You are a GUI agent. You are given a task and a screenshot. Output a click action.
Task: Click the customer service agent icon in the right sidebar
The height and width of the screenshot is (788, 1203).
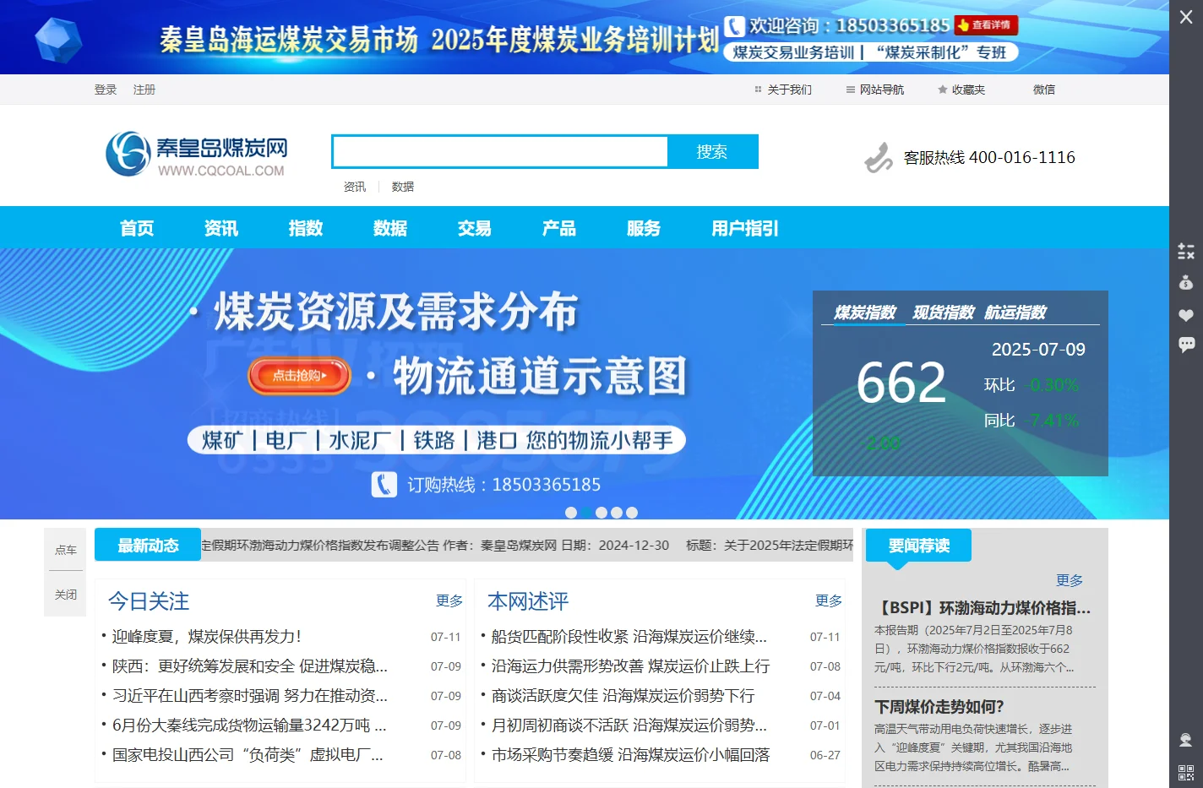click(1186, 740)
